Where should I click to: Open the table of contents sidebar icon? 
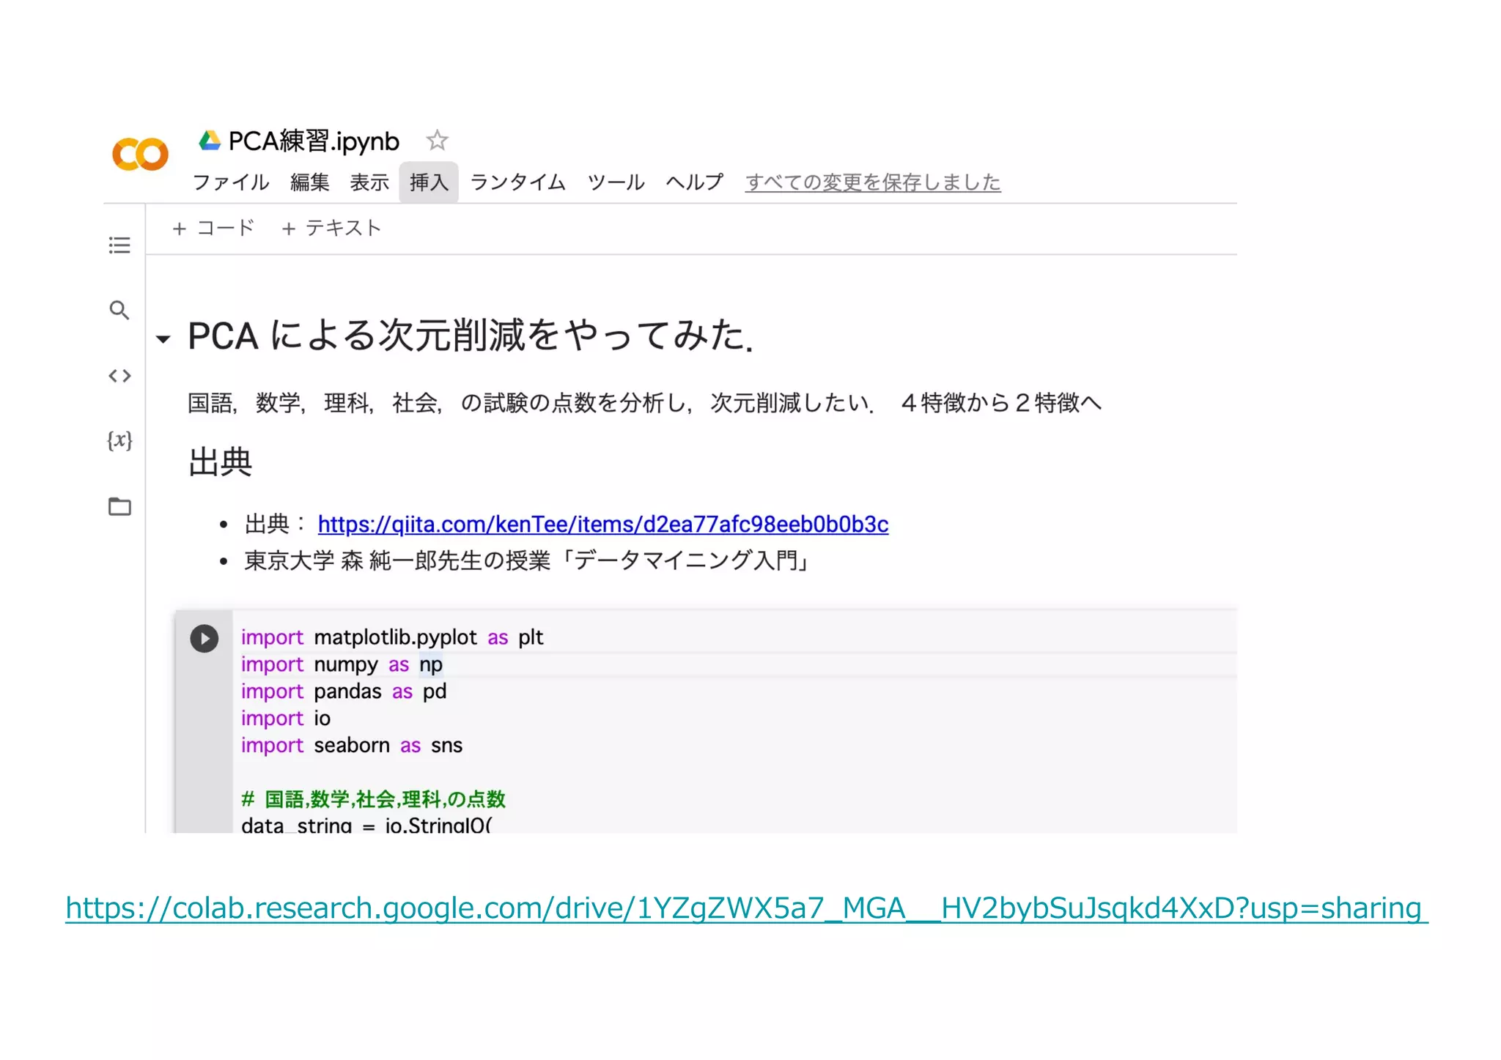(119, 245)
